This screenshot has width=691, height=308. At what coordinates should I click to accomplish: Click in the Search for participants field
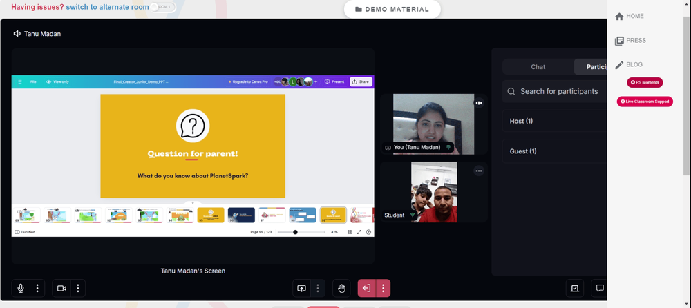555,91
